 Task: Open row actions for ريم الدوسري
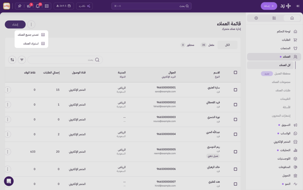pos(7,152)
